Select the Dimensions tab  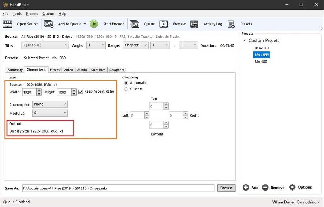click(36, 70)
